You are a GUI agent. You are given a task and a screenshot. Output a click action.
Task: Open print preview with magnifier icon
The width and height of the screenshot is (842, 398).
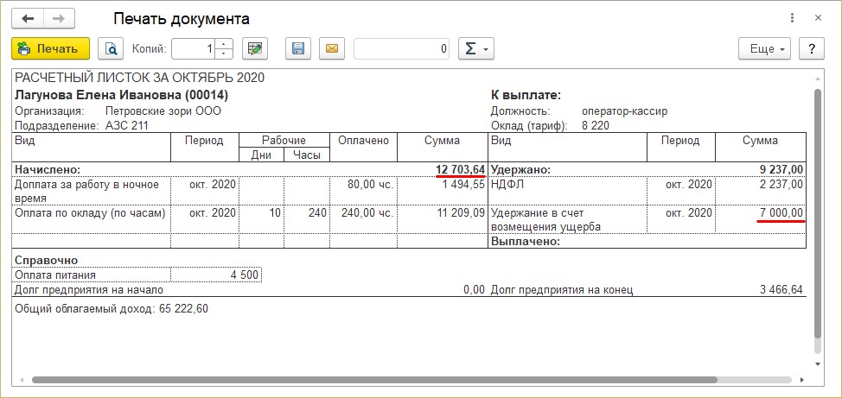111,49
